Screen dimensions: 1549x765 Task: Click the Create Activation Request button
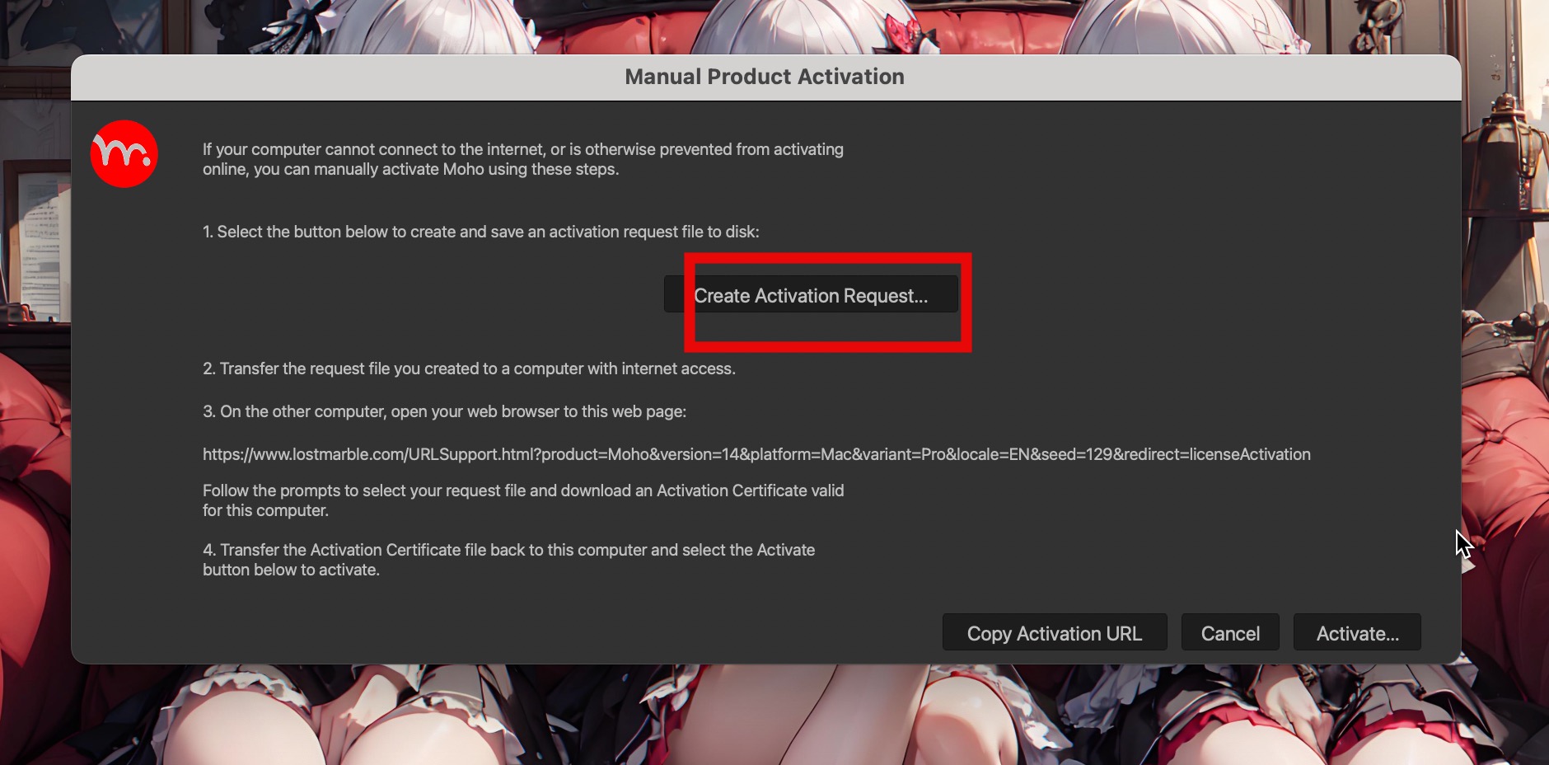coord(811,294)
